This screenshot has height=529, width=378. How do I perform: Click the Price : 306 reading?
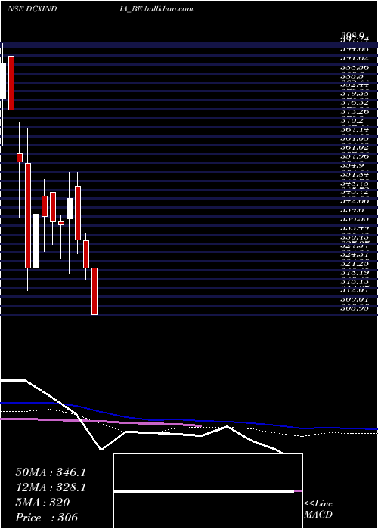(47, 518)
